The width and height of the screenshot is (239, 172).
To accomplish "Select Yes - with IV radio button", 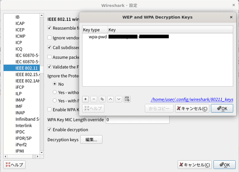I will click(55, 101).
